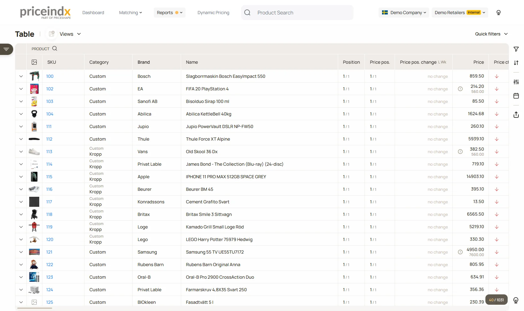Open the filter funnel icon on right sidebar
524x311 pixels.
click(x=516, y=49)
